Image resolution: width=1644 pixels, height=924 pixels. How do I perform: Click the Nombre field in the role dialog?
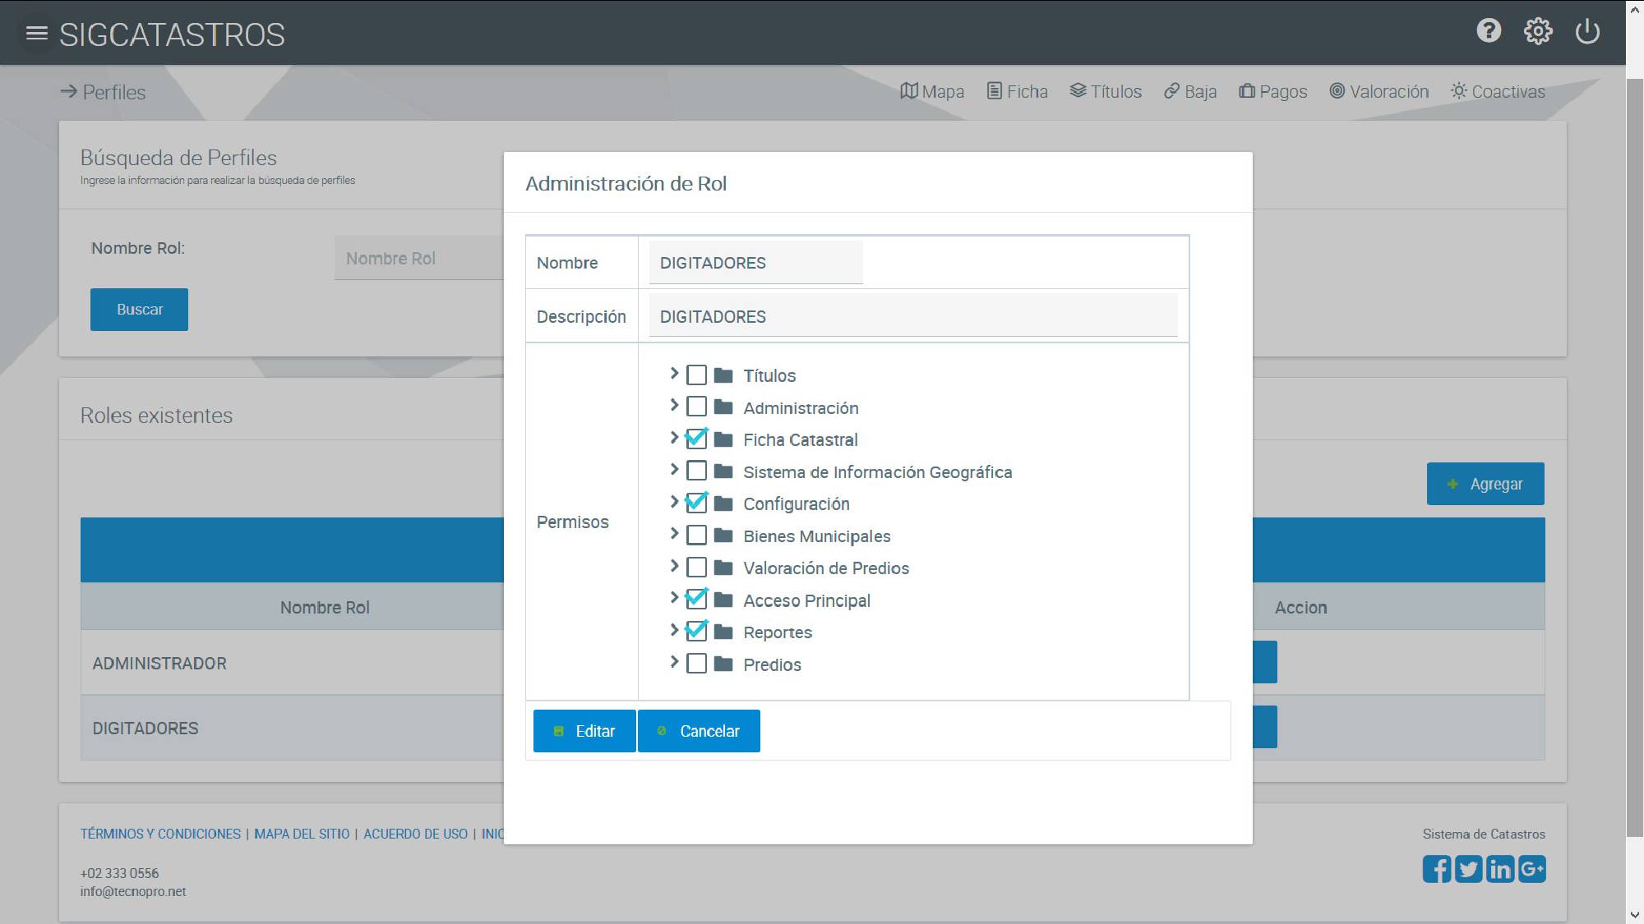(x=755, y=263)
